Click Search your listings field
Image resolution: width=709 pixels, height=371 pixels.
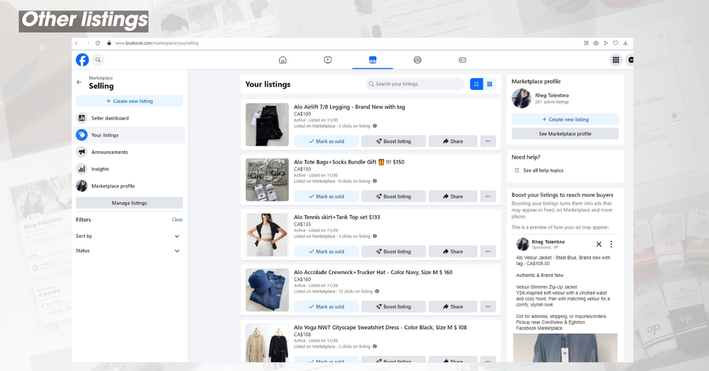coord(415,84)
